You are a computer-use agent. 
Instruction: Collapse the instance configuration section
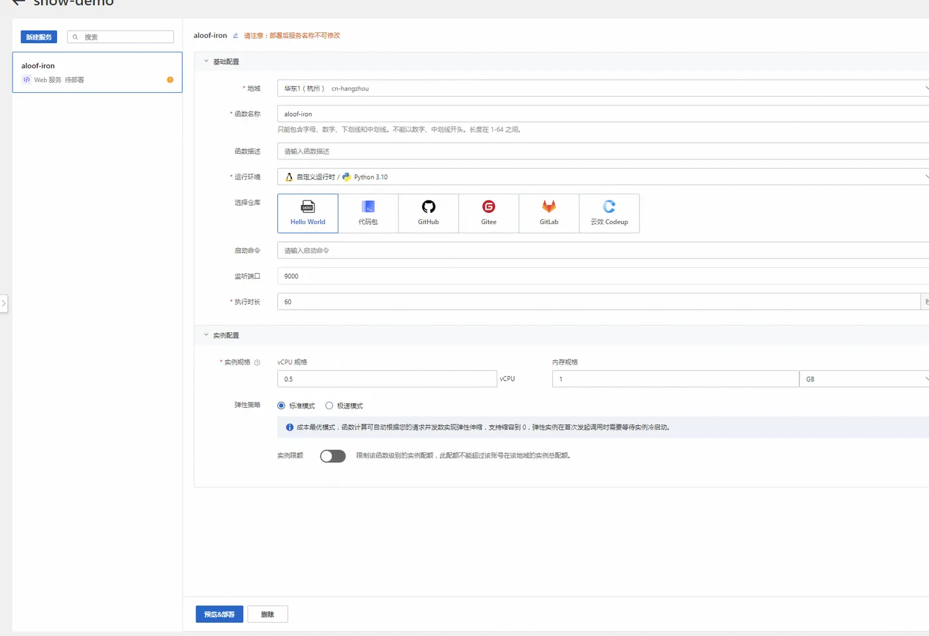206,335
